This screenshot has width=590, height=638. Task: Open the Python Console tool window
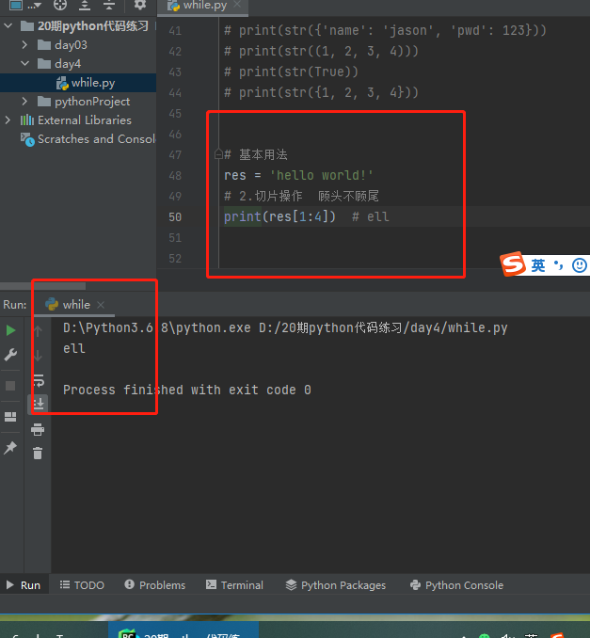point(457,585)
